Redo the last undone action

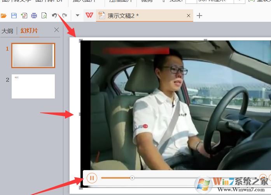pyautogui.click(x=65, y=16)
